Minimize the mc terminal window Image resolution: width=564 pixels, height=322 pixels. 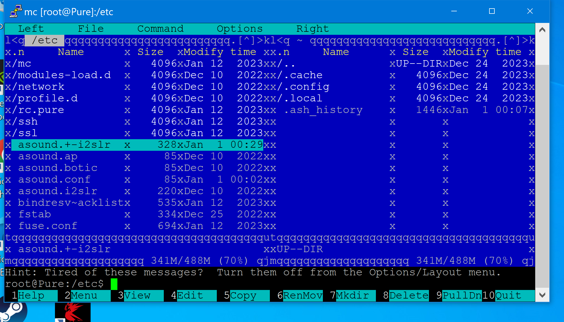pyautogui.click(x=454, y=11)
